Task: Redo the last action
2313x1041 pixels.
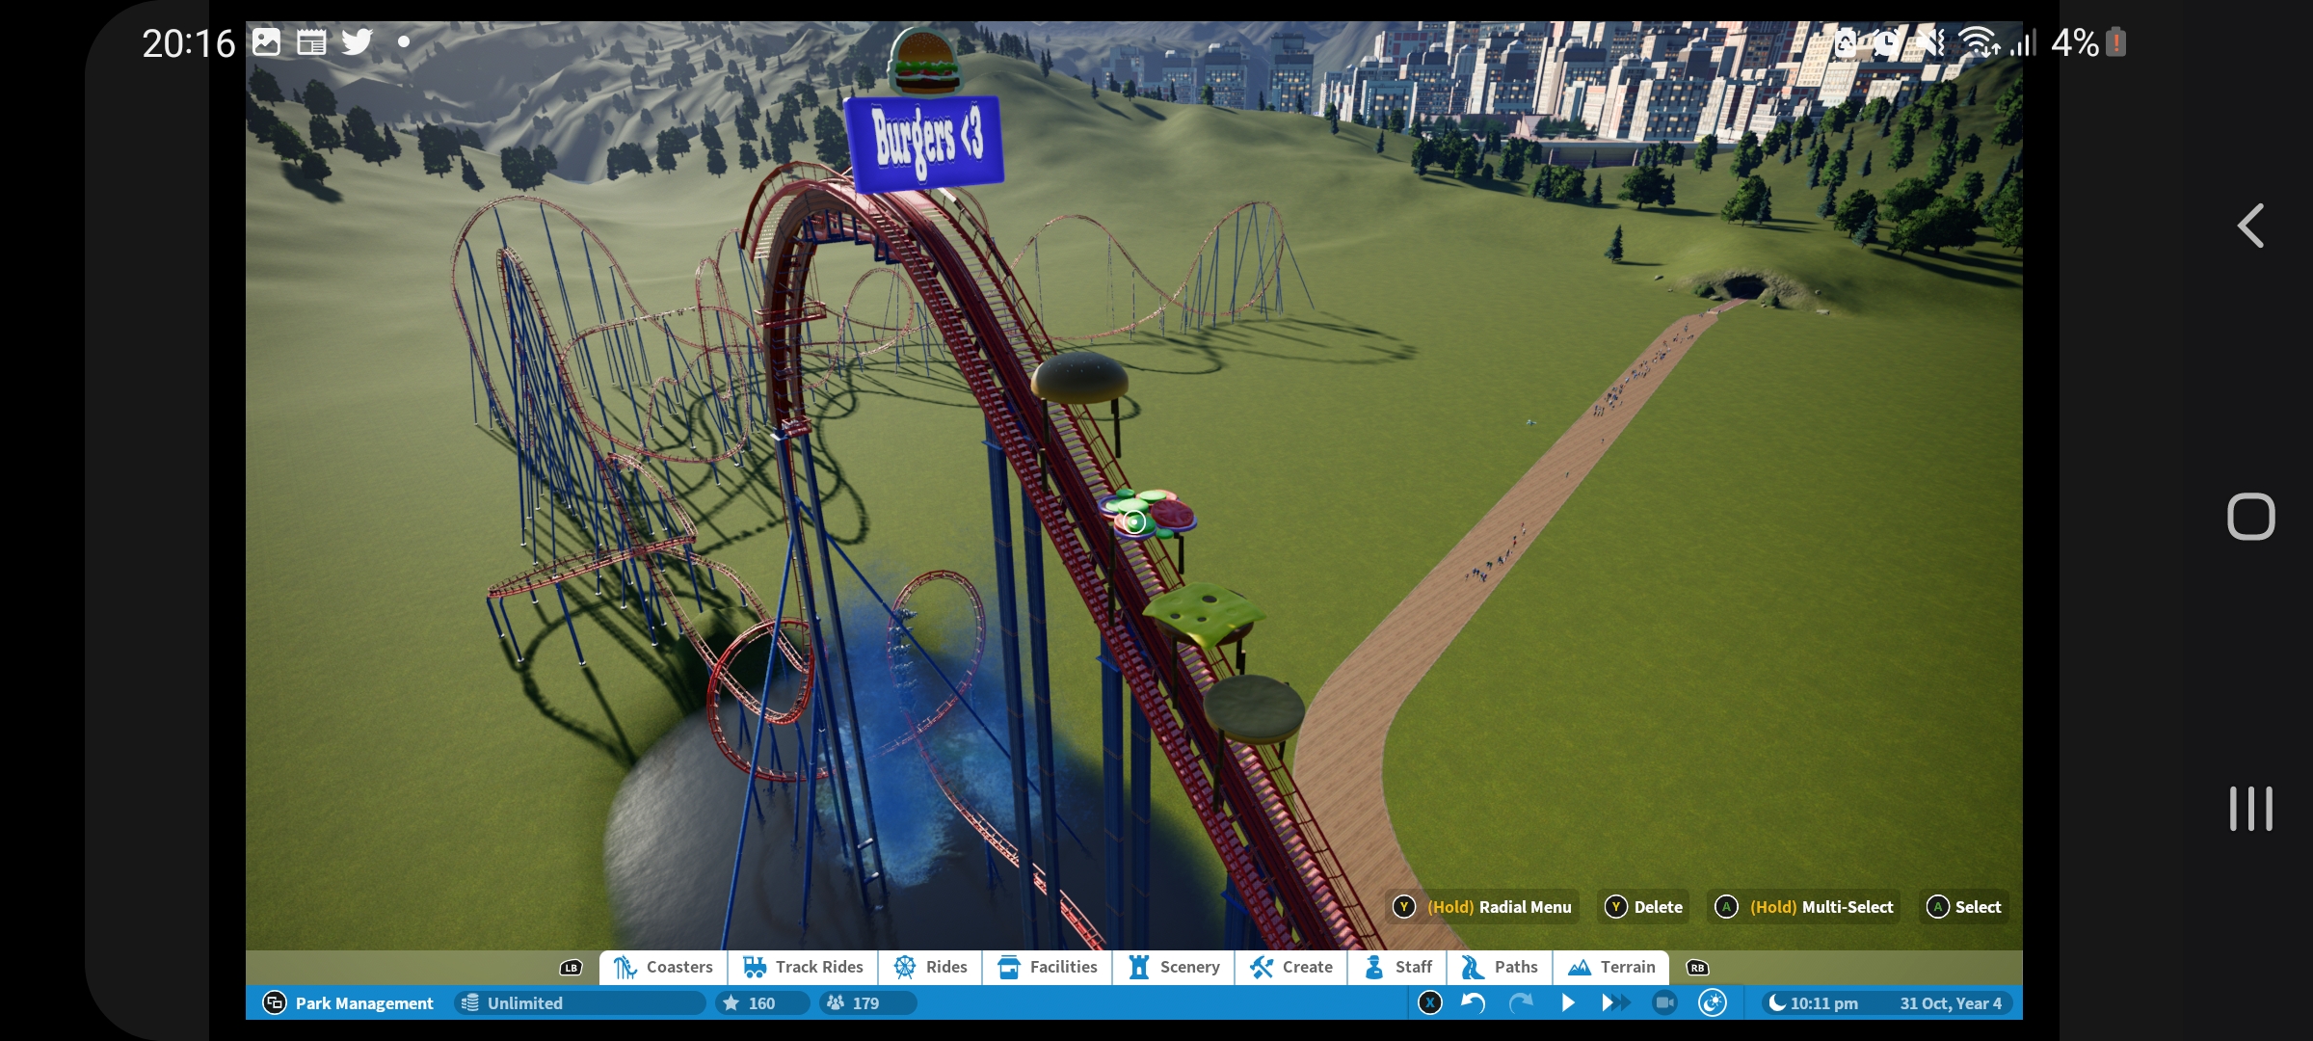Action: (x=1521, y=1002)
